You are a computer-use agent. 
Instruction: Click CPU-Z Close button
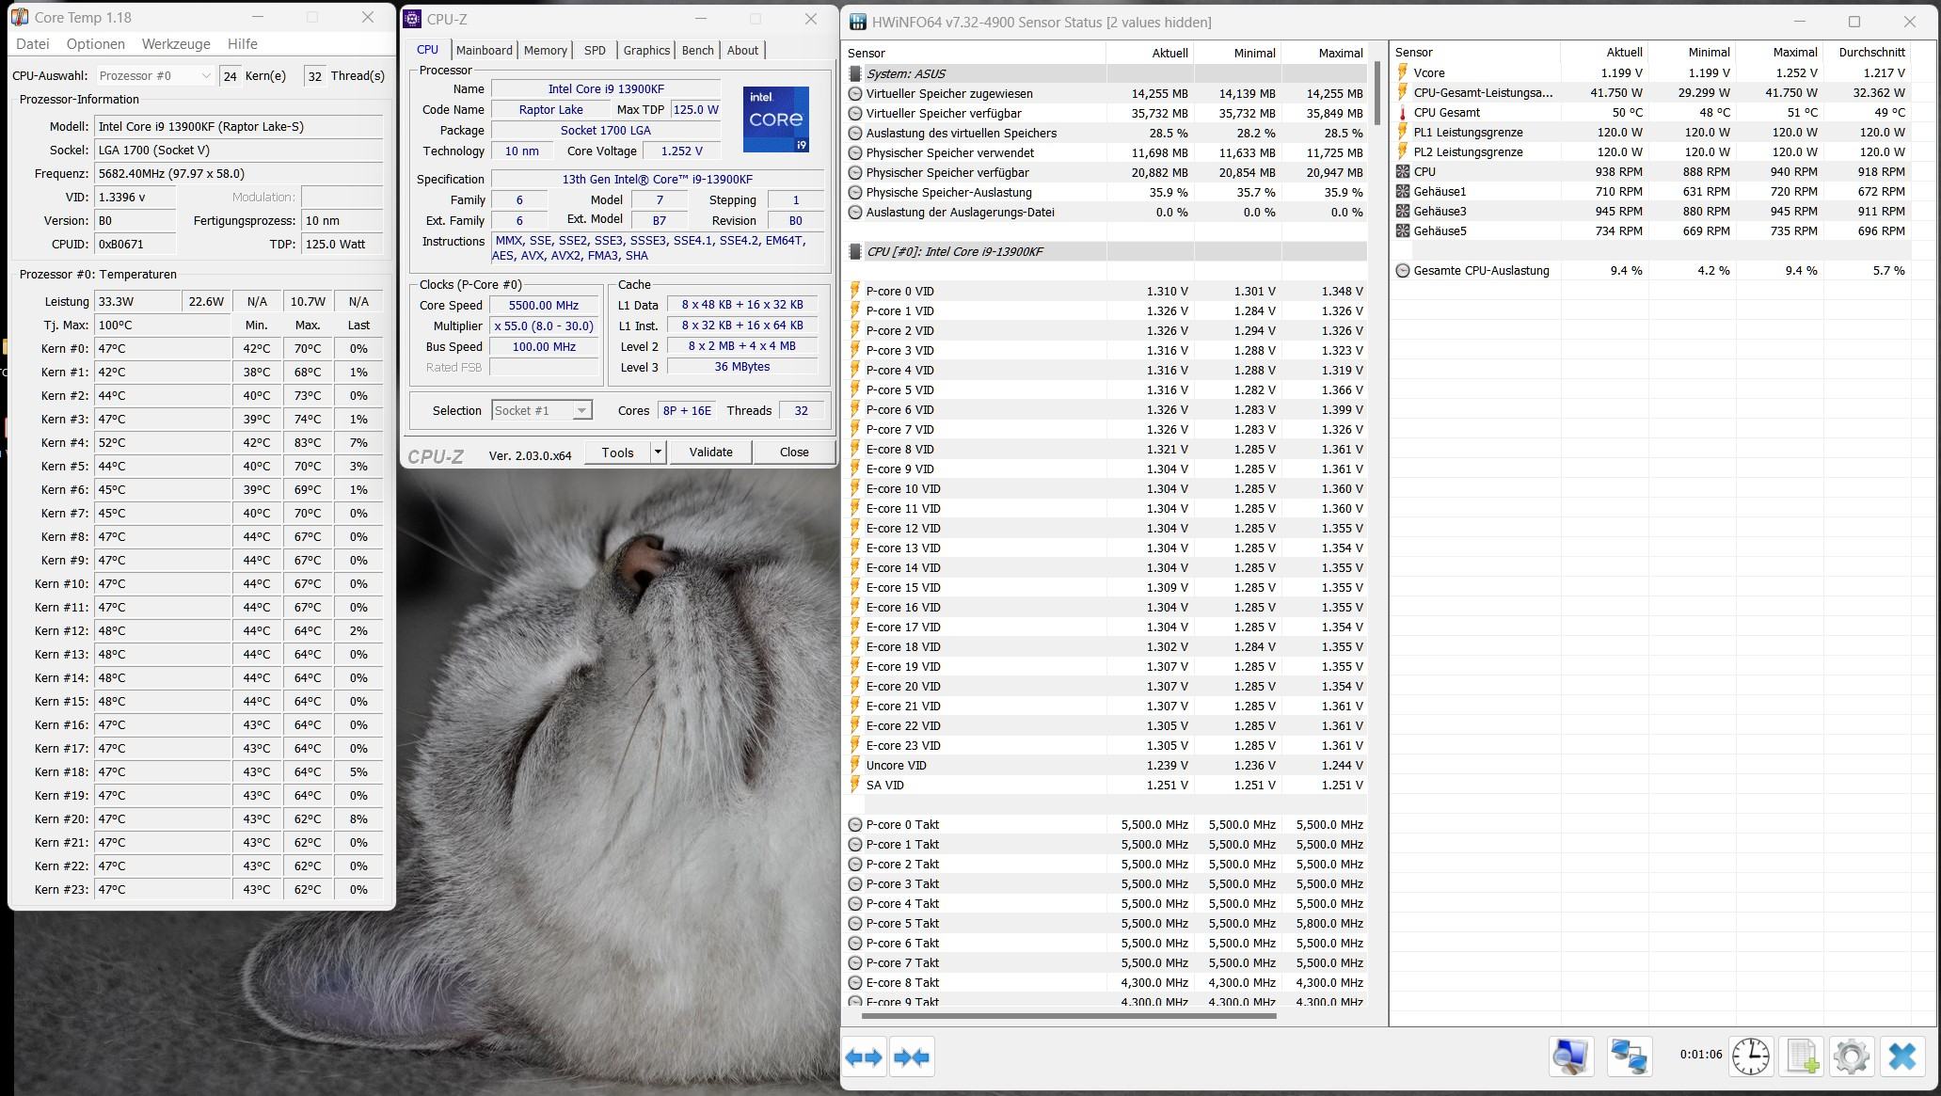point(794,453)
